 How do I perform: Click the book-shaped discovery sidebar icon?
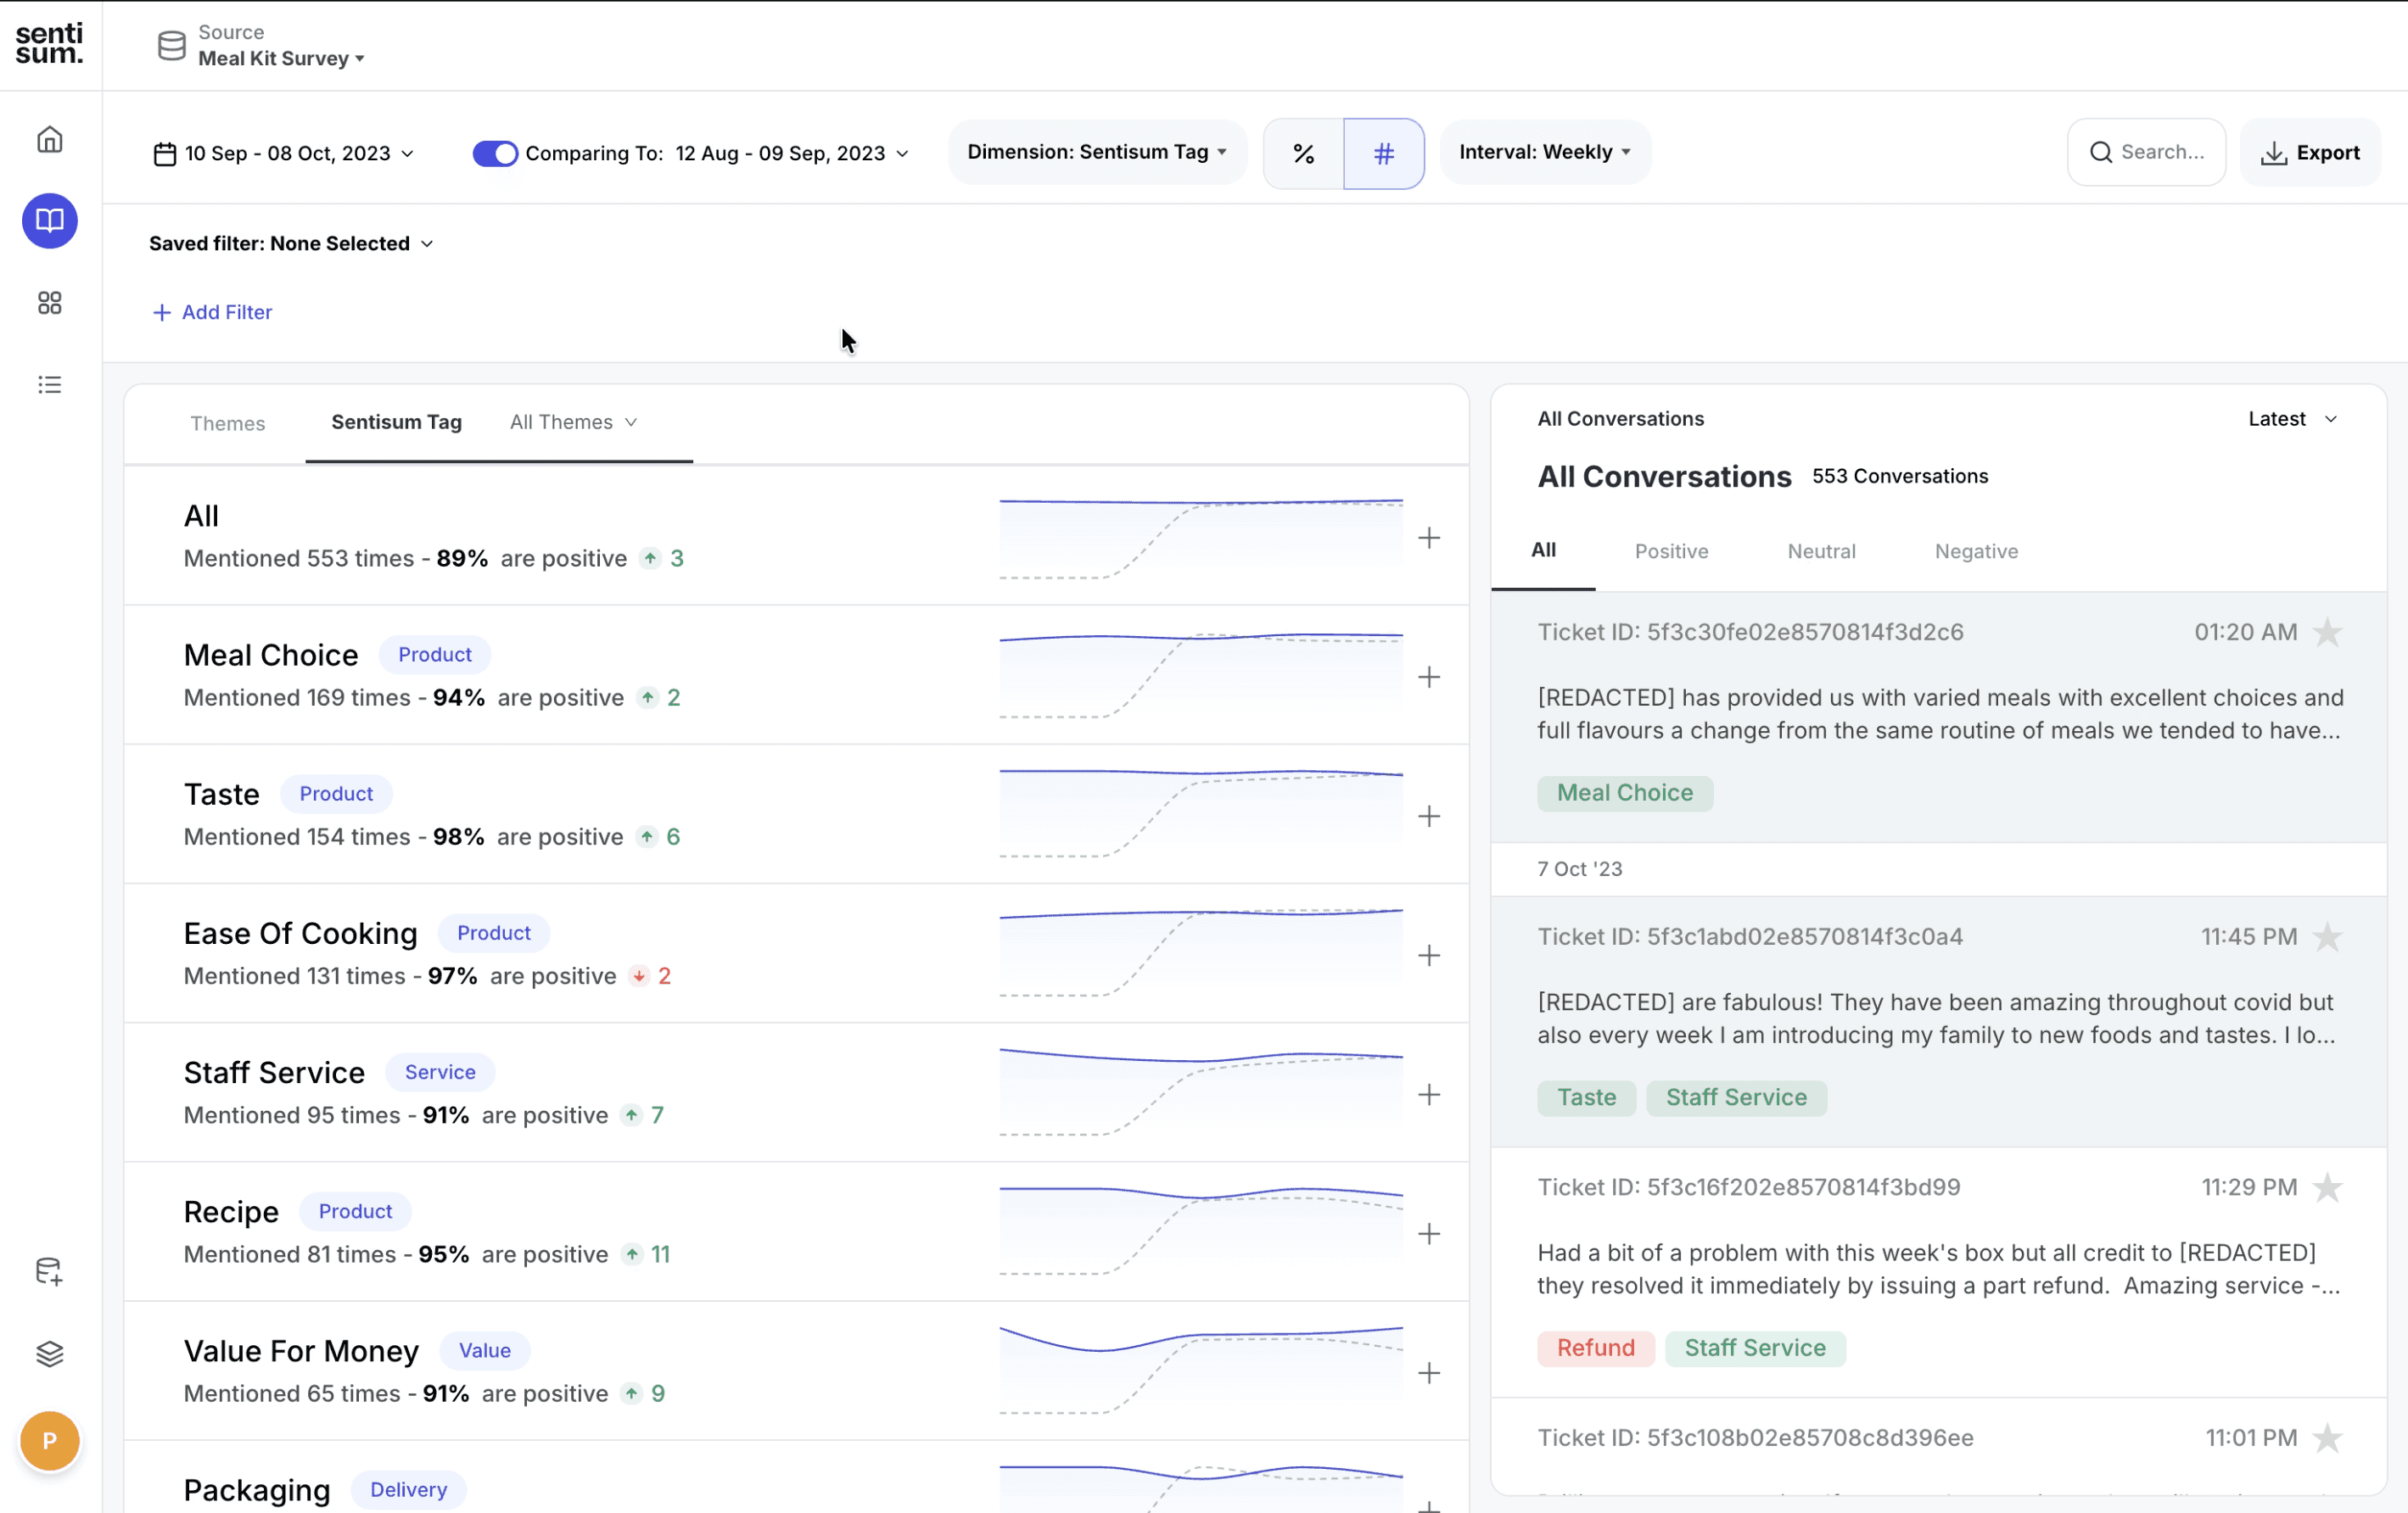coord(49,221)
